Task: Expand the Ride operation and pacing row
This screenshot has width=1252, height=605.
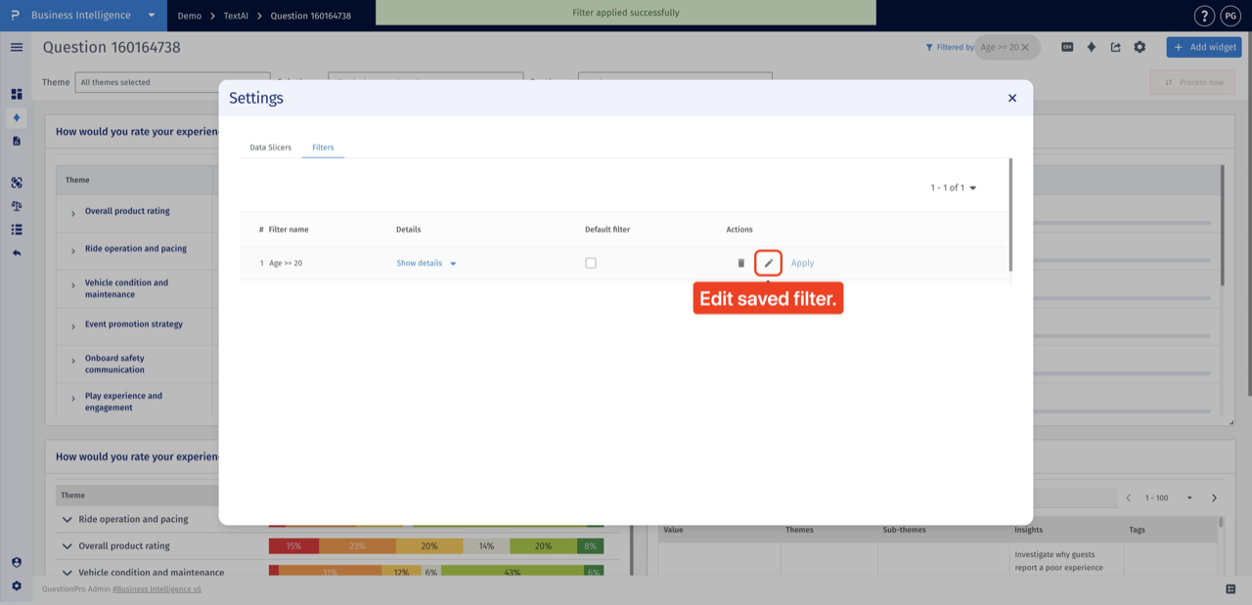Action: point(73,250)
